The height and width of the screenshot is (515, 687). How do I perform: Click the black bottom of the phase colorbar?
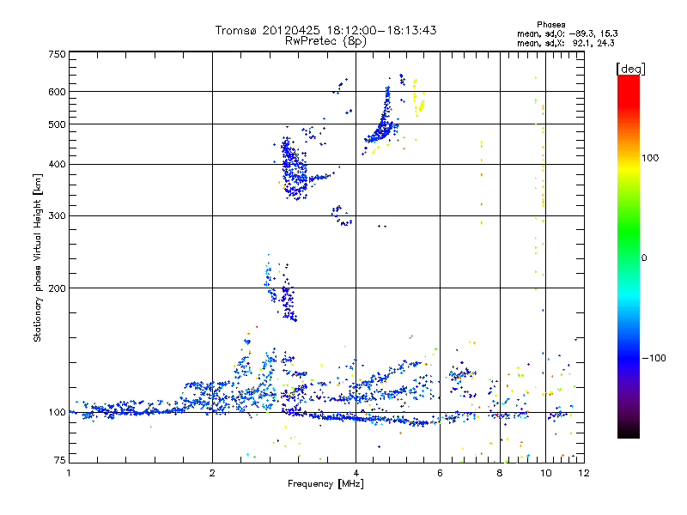[x=629, y=433]
